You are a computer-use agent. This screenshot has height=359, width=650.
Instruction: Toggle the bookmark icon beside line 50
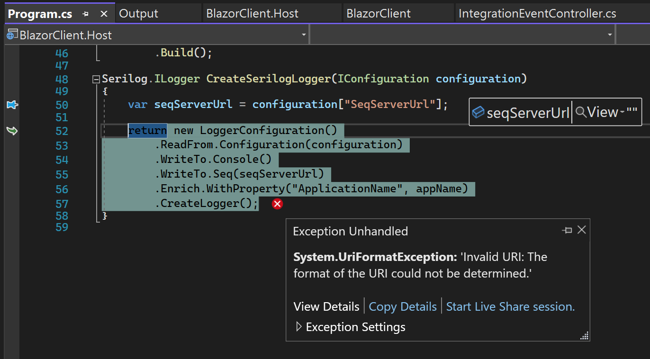[11, 105]
